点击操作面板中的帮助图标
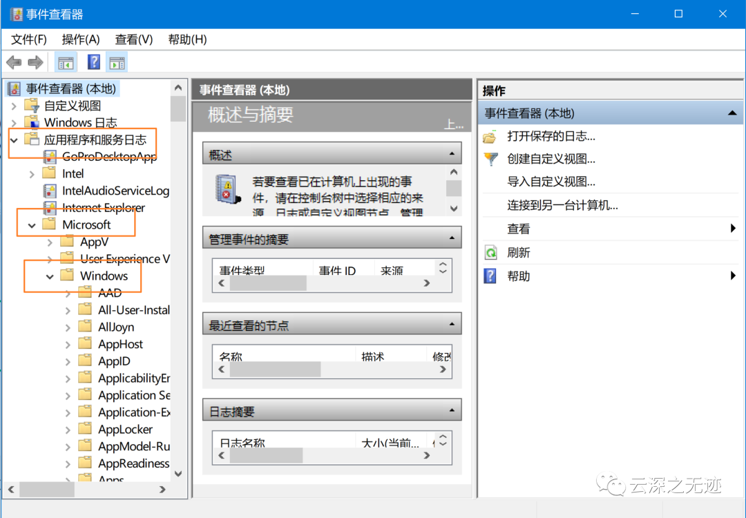746x518 pixels. pyautogui.click(x=491, y=276)
